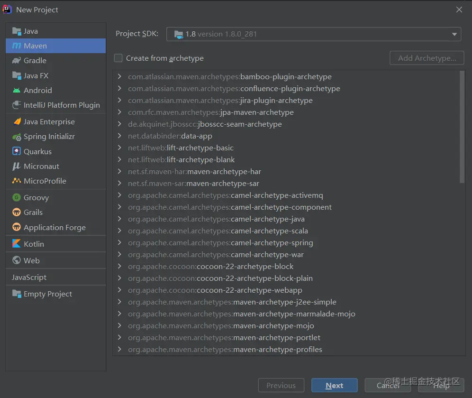Click the Gradle elephant icon
Screen dimensions: 472x398
coord(17,61)
